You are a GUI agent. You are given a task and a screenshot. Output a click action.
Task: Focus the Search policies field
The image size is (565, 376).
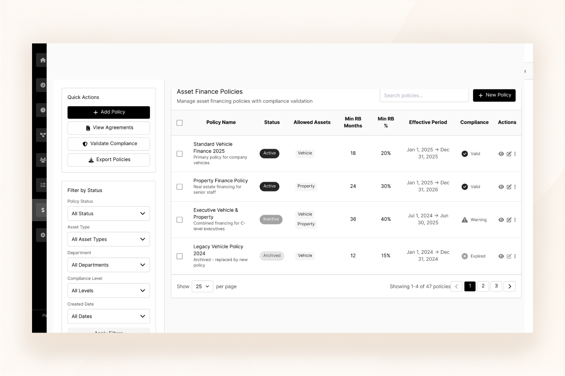coord(424,95)
